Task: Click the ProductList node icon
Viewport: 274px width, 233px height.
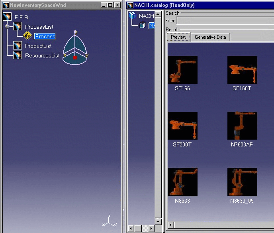Action: point(18,46)
